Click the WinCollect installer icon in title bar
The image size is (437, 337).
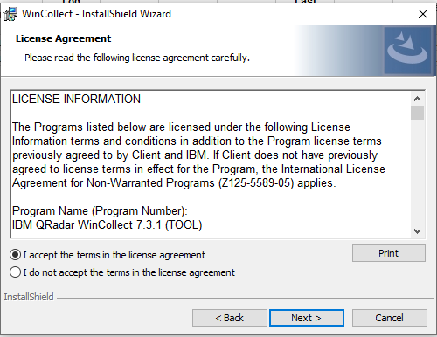point(10,14)
